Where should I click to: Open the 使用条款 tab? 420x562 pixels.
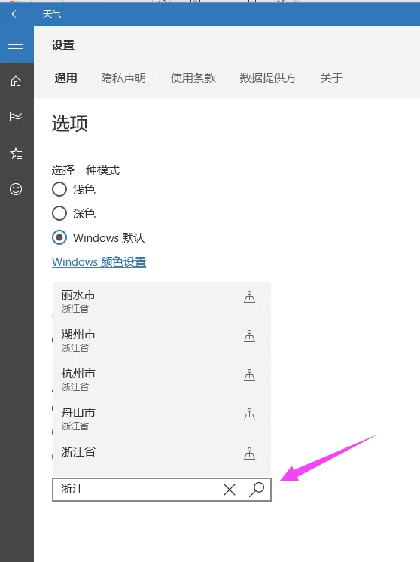193,78
